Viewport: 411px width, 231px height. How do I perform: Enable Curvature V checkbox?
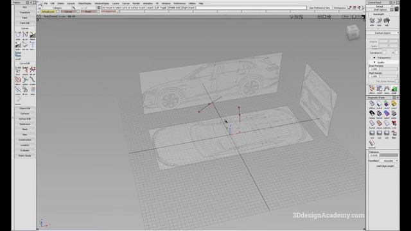click(396, 53)
